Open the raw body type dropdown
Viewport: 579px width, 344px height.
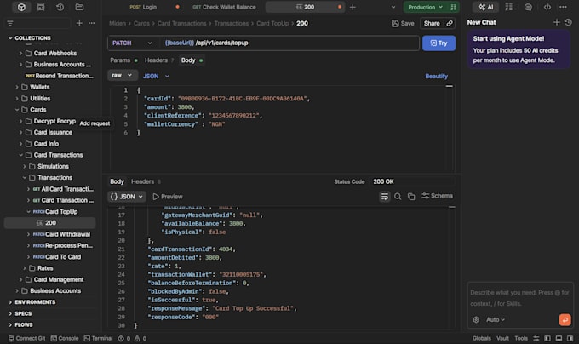click(123, 75)
